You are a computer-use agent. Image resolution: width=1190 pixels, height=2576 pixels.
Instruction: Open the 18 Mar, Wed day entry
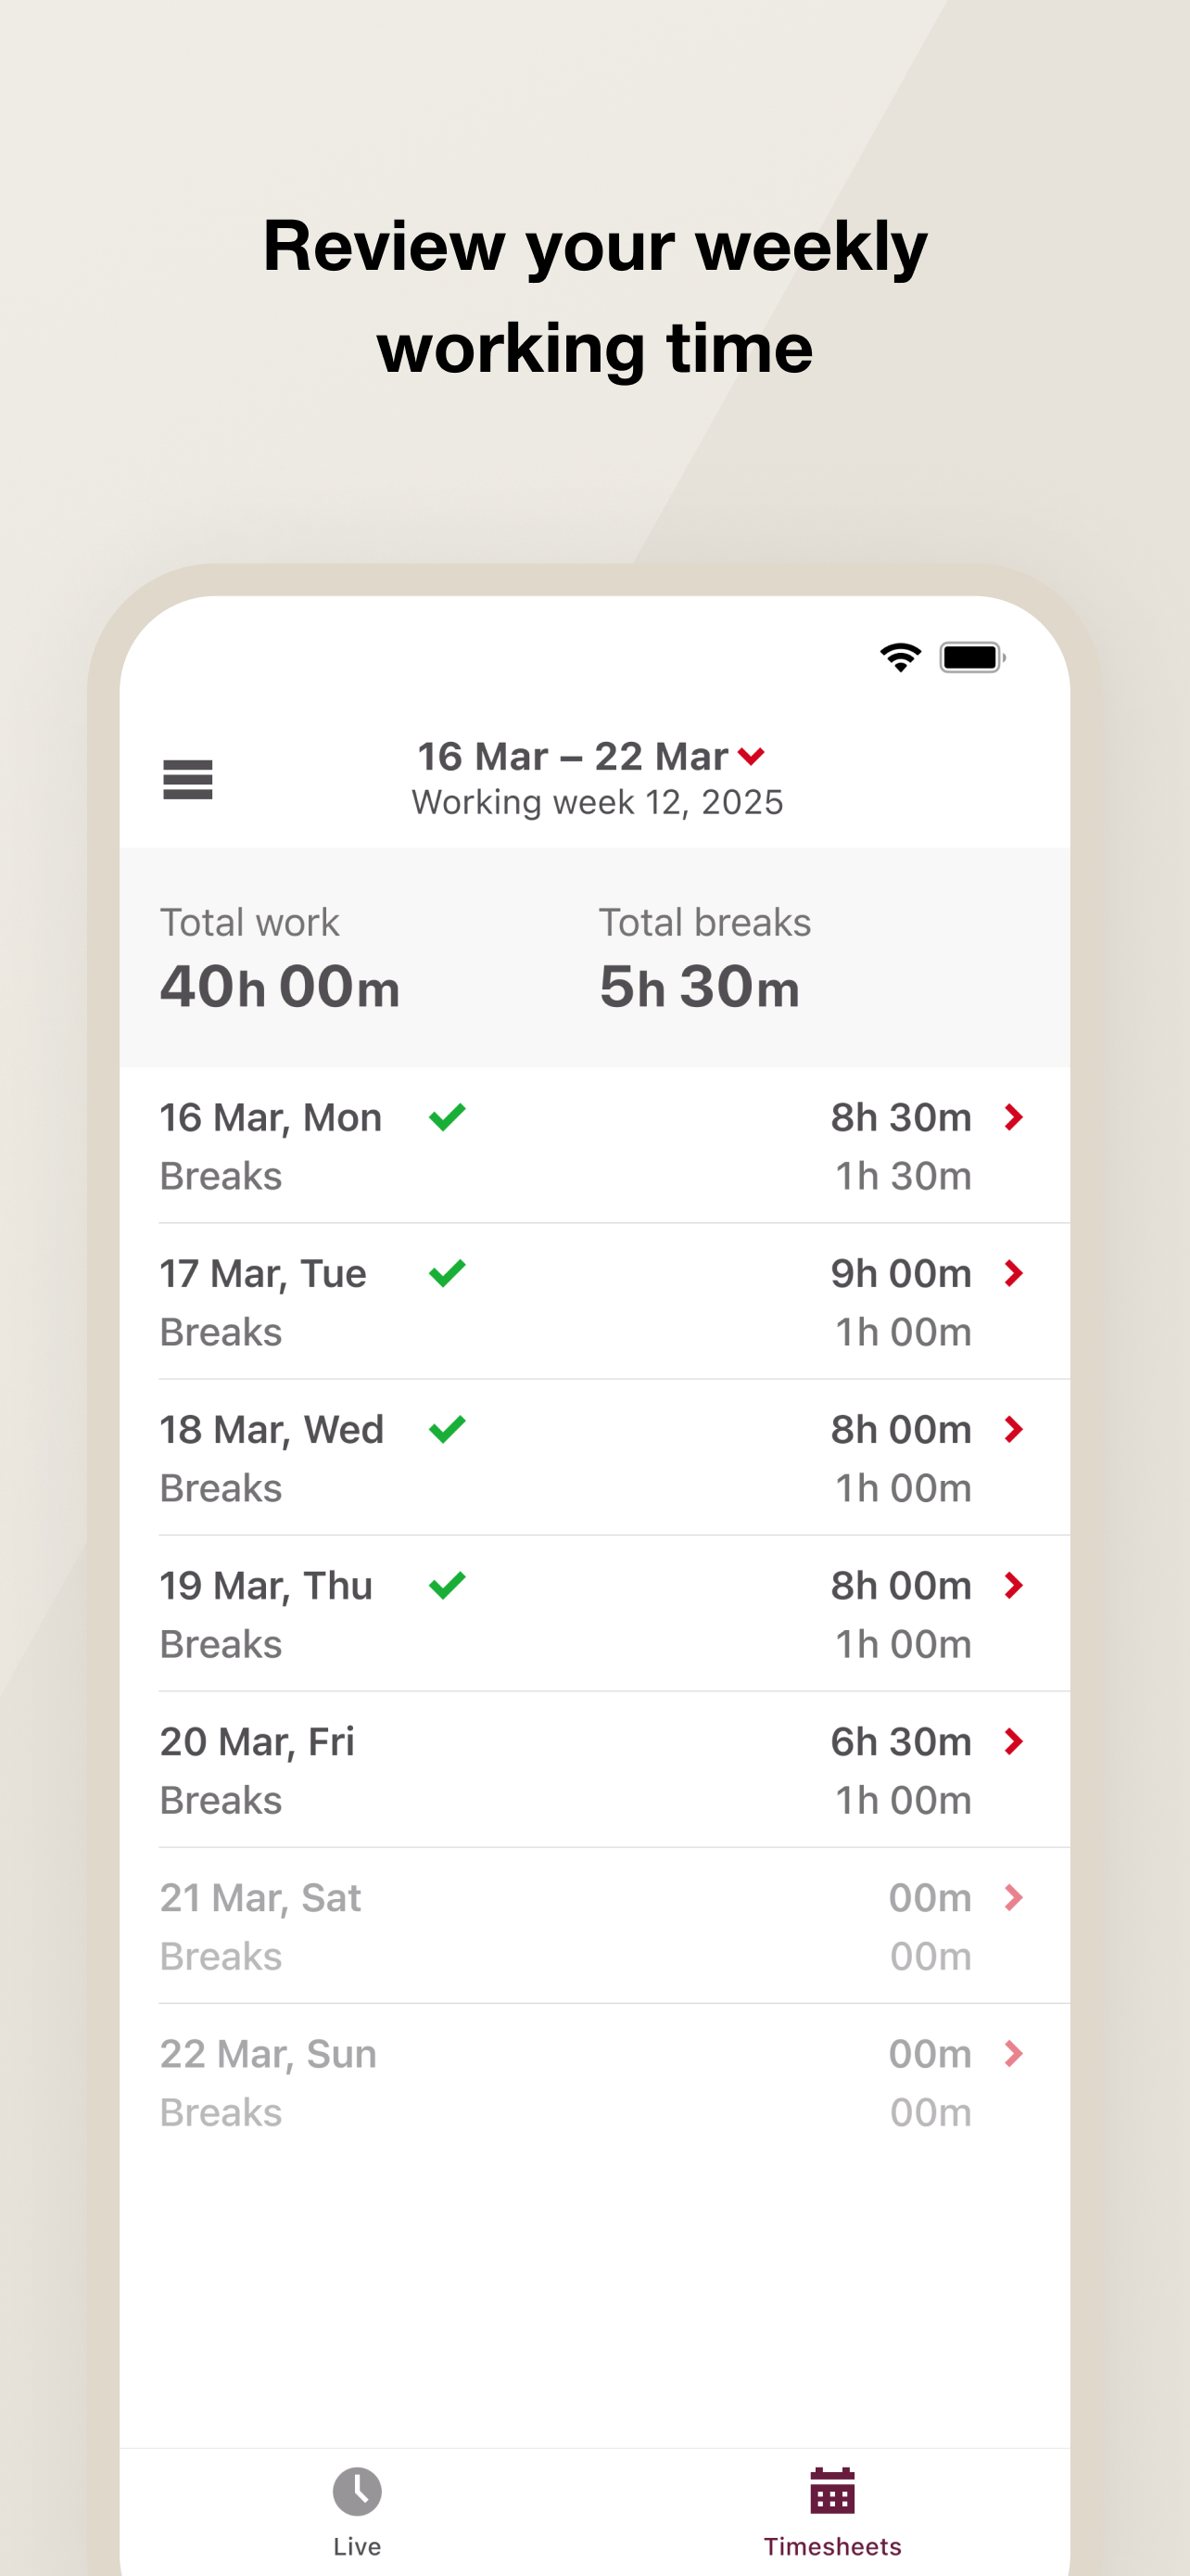click(594, 1457)
